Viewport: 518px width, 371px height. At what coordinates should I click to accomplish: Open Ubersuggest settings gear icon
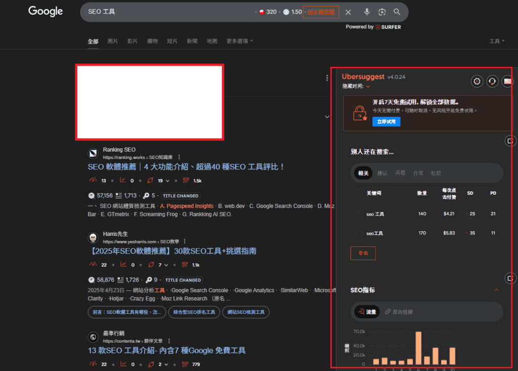point(477,81)
